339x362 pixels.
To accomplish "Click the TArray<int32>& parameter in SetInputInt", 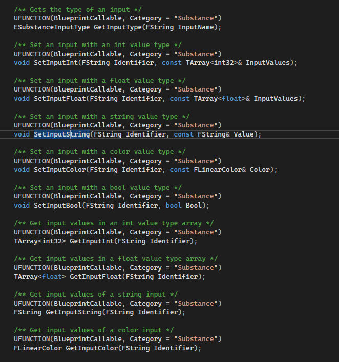I will coord(214,62).
